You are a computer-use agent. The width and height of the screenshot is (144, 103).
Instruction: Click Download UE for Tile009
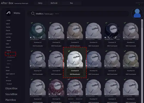click(75, 71)
